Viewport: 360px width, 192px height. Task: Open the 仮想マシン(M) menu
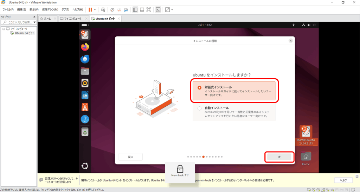click(x=50, y=9)
